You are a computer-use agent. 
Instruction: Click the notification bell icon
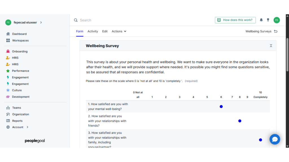[x=261, y=20]
